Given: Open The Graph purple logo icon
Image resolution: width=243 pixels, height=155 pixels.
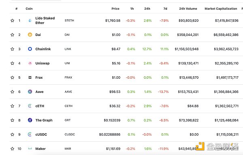Looking at the screenshot, I should click(x=30, y=120).
